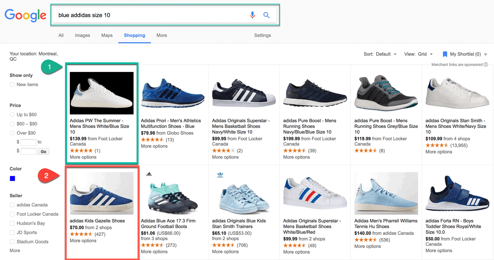494x260 pixels.
Task: Expand More options under Adidas PW The Summer
Action: (x=83, y=157)
